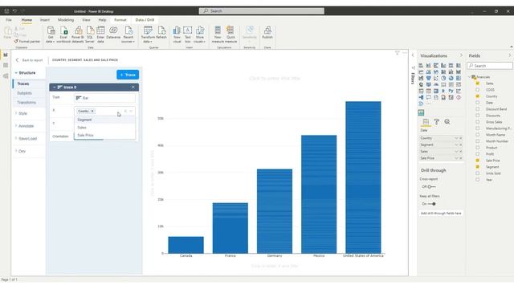514x289 pixels.
Task: Go Back to report
Action: 29,60
